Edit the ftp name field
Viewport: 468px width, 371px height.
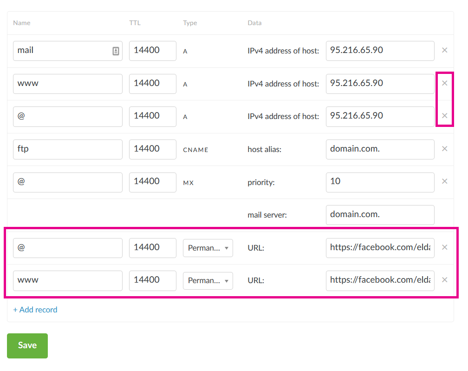click(67, 149)
